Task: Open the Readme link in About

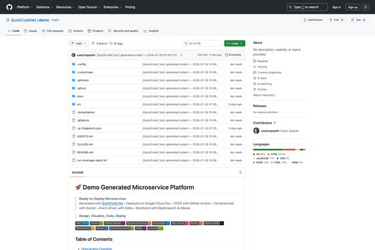Action: 261,61
